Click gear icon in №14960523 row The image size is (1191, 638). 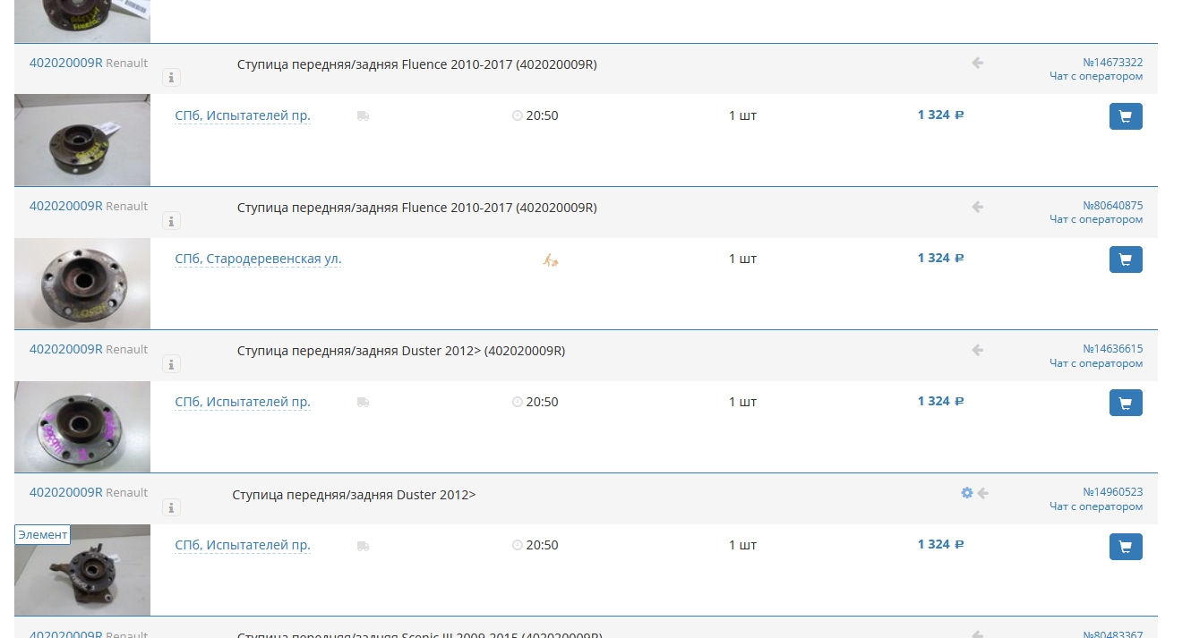966,492
